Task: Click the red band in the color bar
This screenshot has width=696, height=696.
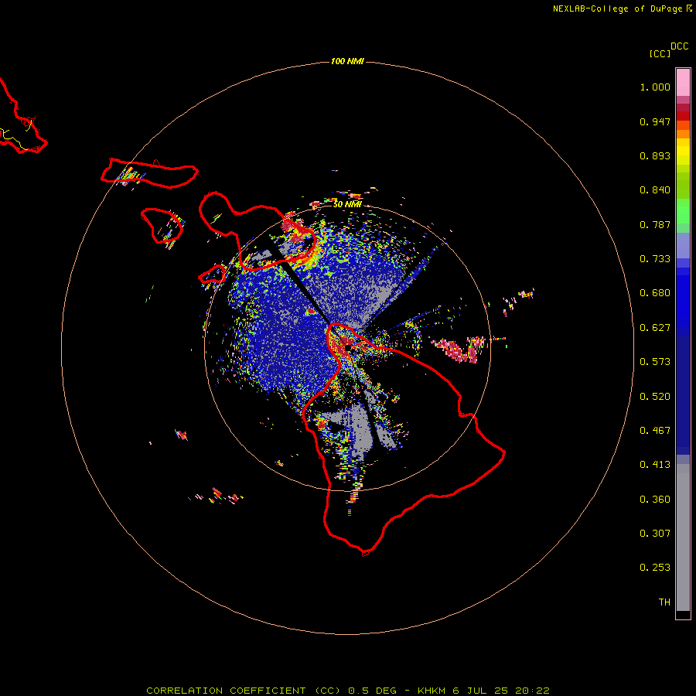Action: [x=683, y=115]
